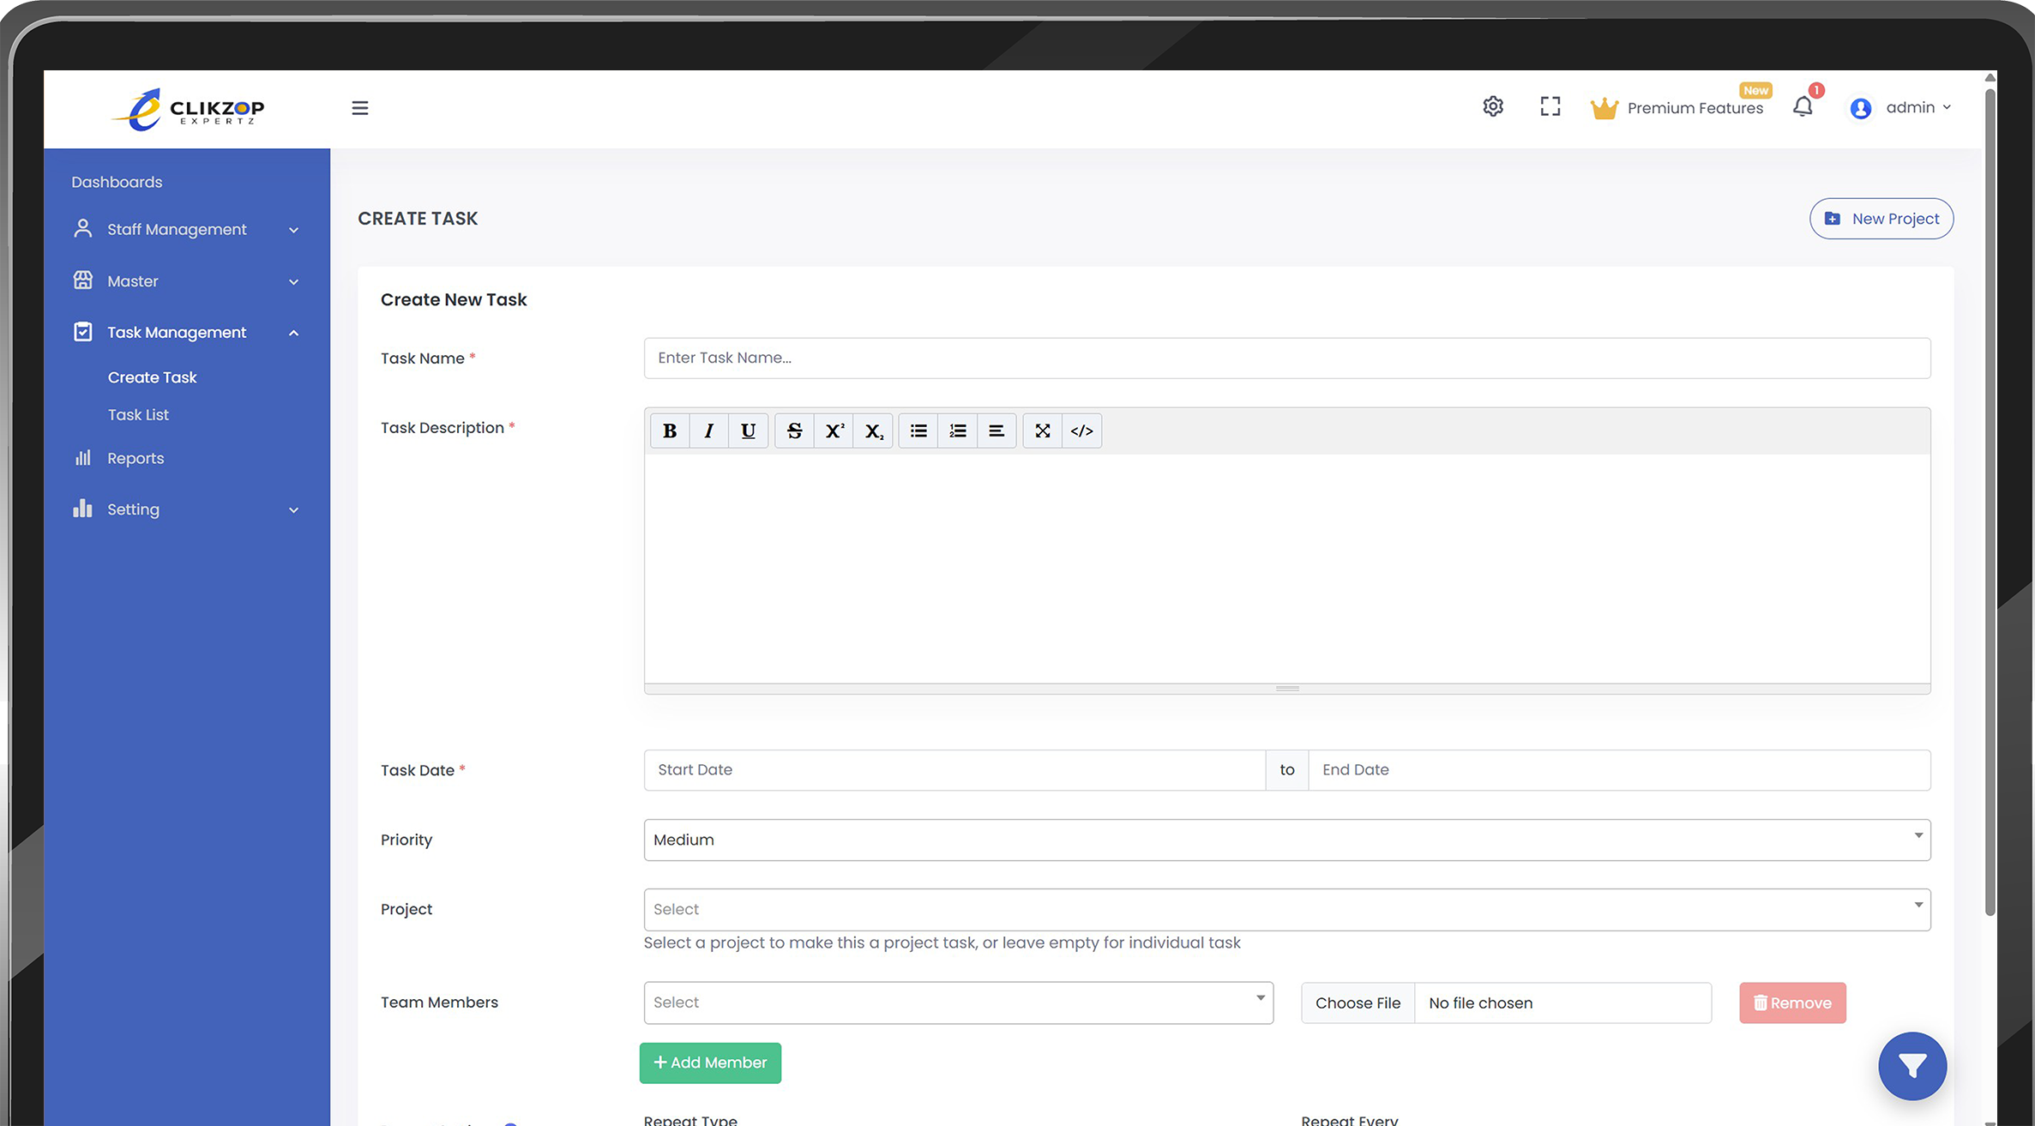This screenshot has height=1126, width=2035.
Task: Navigate to Task List in the sidebar
Action: (x=138, y=414)
